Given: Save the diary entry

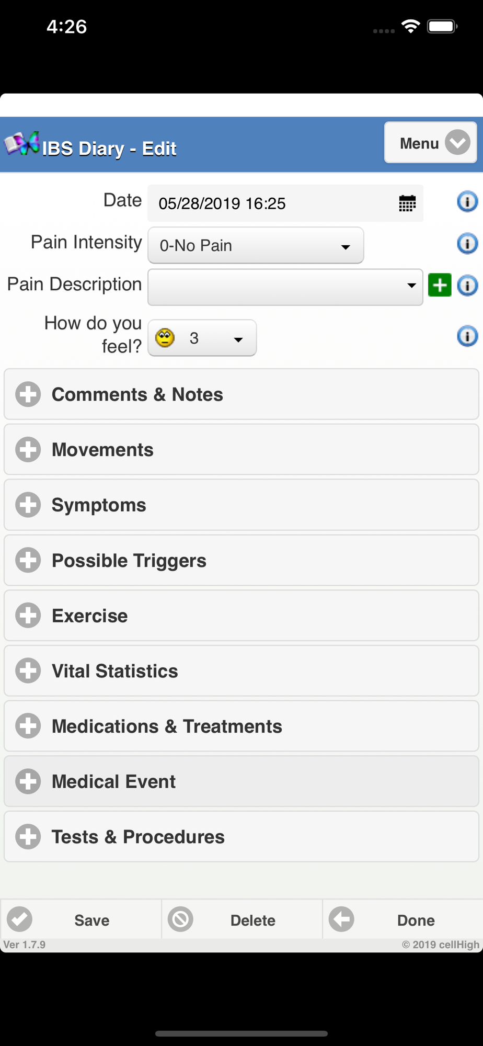Looking at the screenshot, I should (81, 920).
